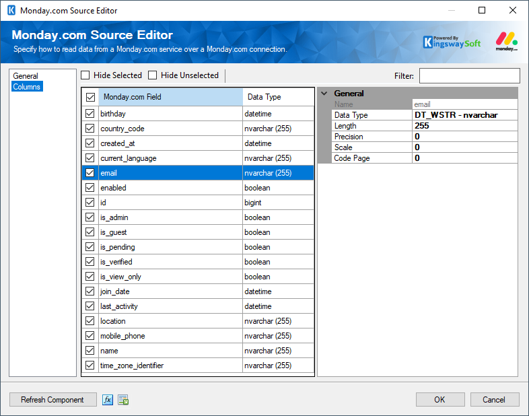Click the Precision property value
529x416 pixels.
[x=465, y=137]
